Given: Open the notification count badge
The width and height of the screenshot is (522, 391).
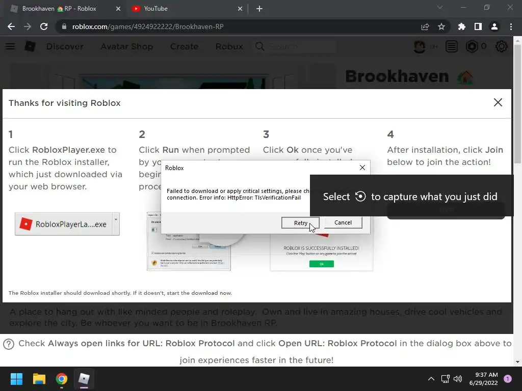Looking at the screenshot, I should 508,379.
